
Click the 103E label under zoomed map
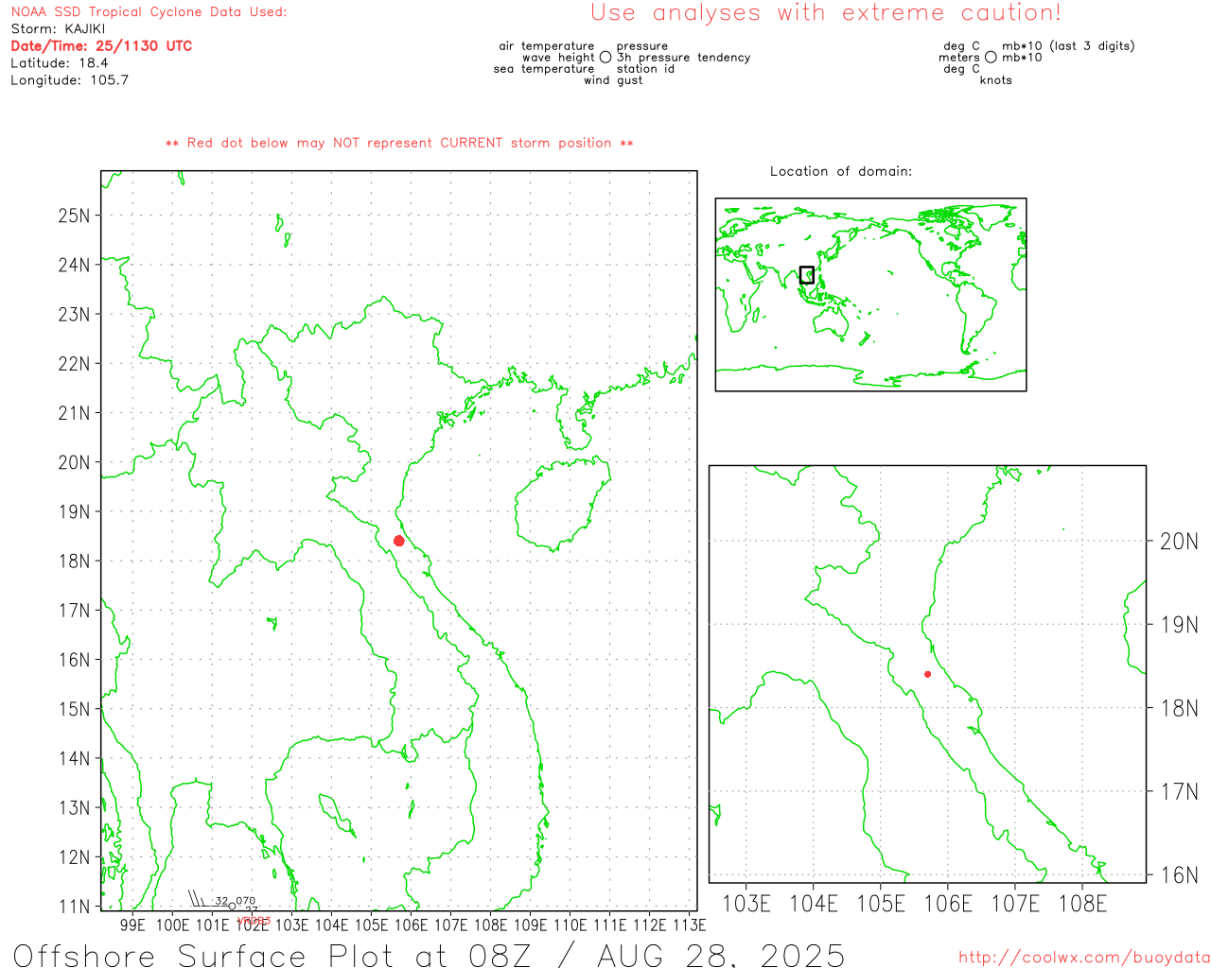point(746,904)
